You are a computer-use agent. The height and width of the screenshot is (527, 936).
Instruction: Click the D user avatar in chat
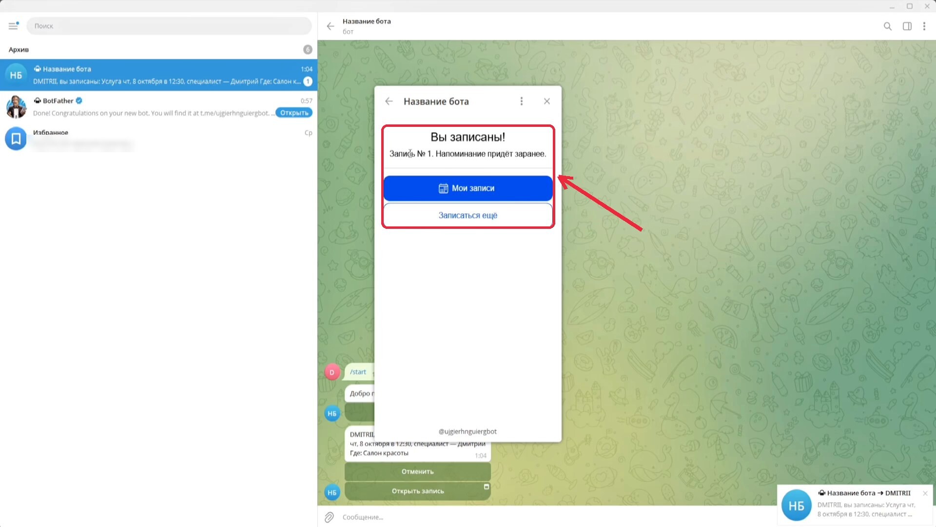coord(332,372)
